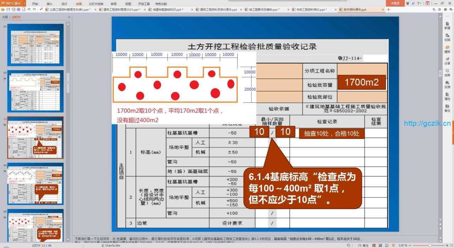
Task: Open the 新建 (New) sidebar tool
Action: tap(447, 25)
